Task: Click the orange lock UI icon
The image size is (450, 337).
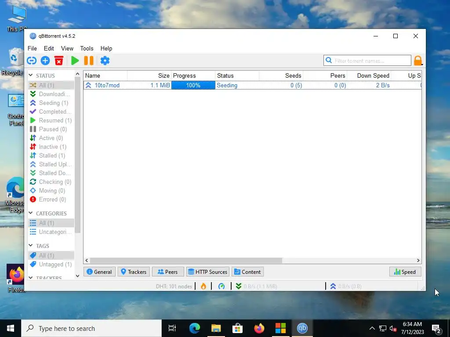Action: pos(418,61)
